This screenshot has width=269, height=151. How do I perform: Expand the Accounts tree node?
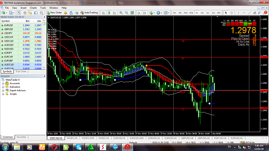pos(3,83)
